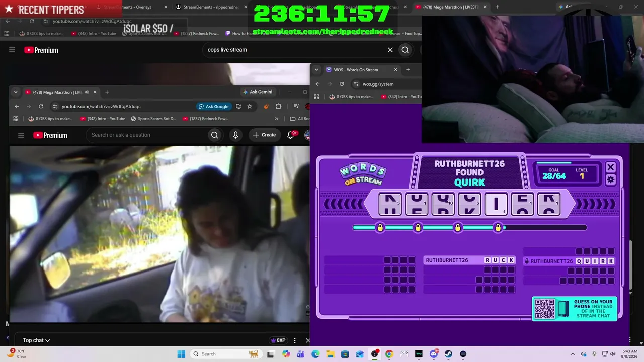
Task: Open tab search dropdown in the WOS window
Action: [316, 70]
